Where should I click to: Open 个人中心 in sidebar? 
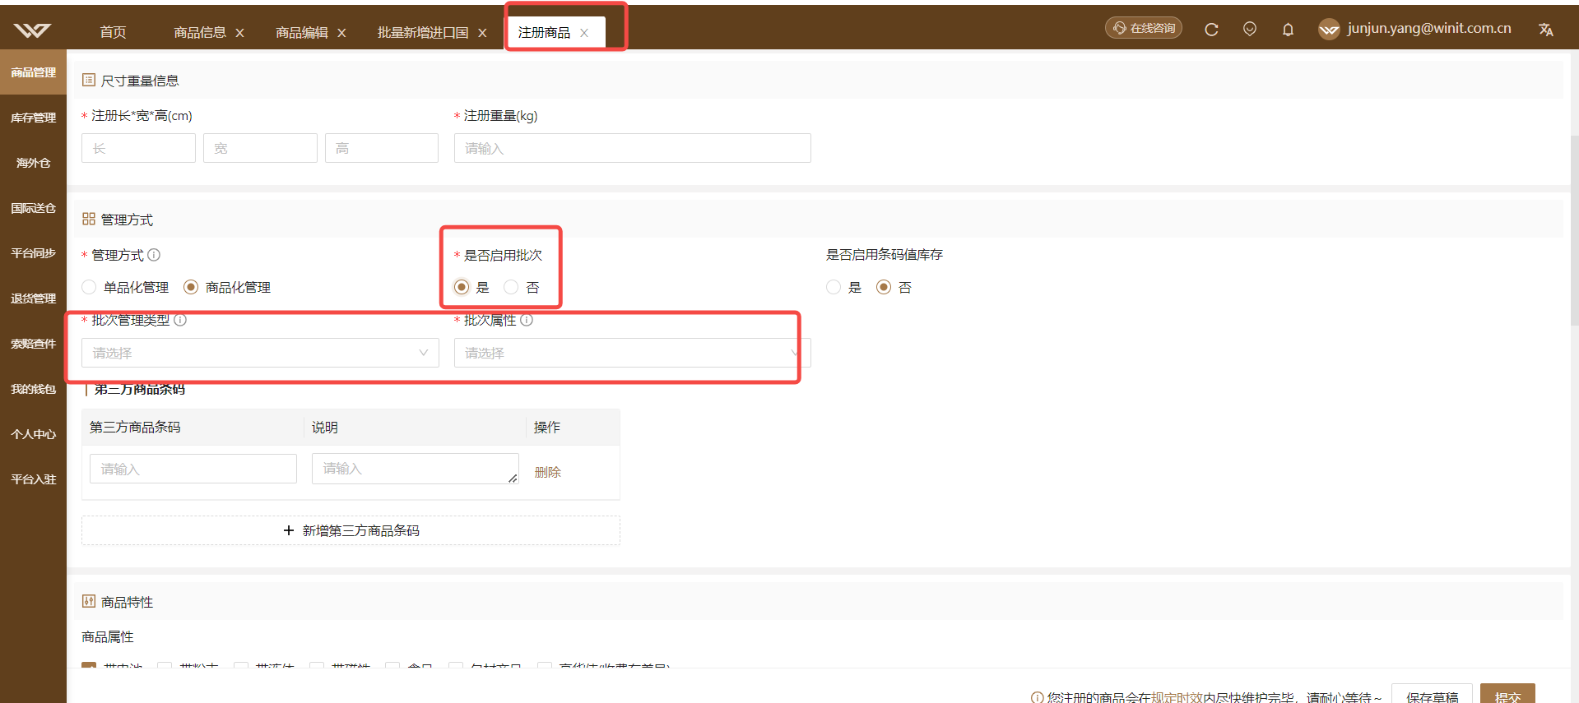pyautogui.click(x=33, y=434)
